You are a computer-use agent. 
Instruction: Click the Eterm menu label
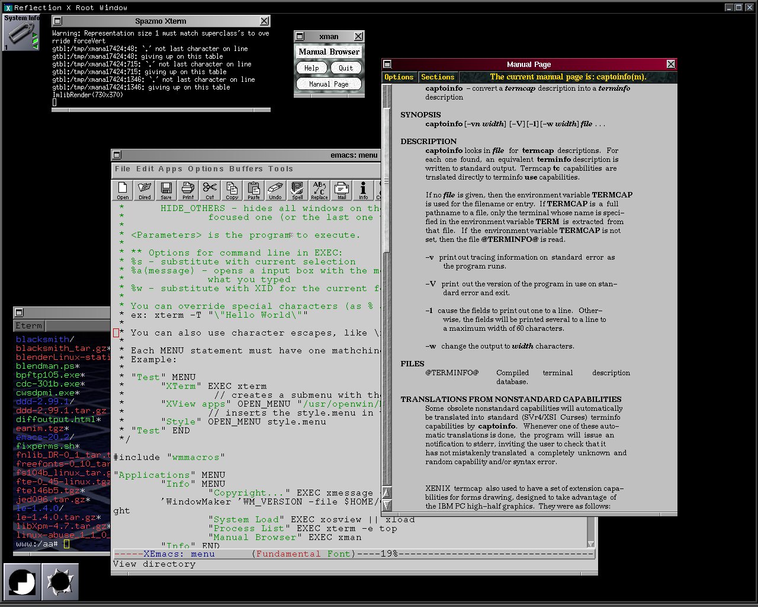pos(29,325)
